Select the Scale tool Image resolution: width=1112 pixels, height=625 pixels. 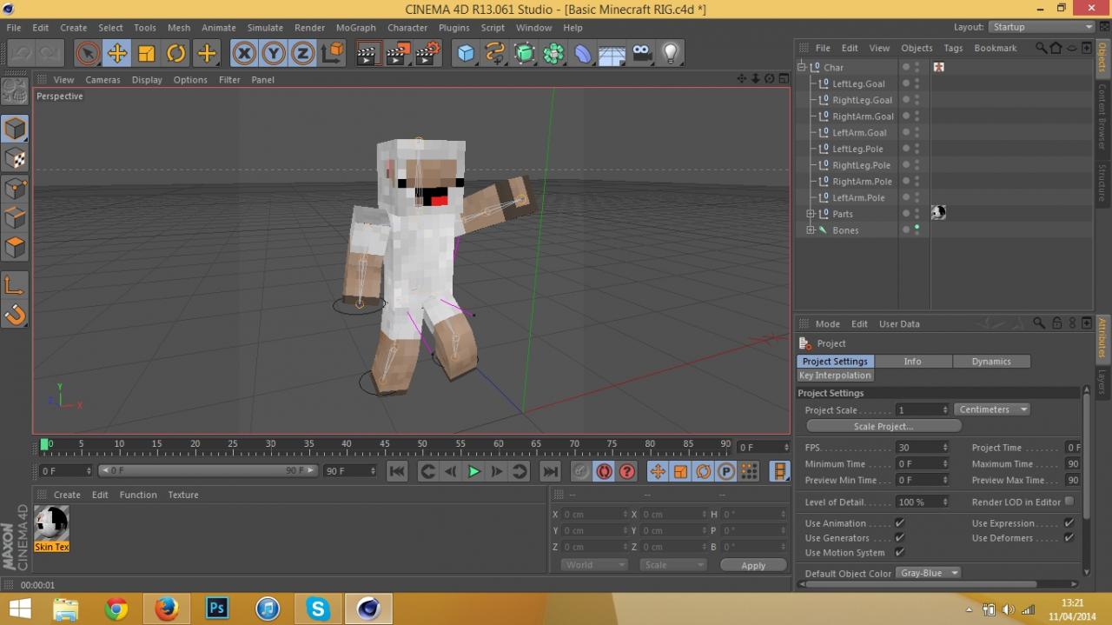(x=146, y=53)
